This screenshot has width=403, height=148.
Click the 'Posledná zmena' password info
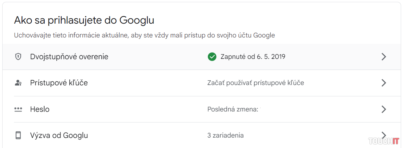pos(232,109)
